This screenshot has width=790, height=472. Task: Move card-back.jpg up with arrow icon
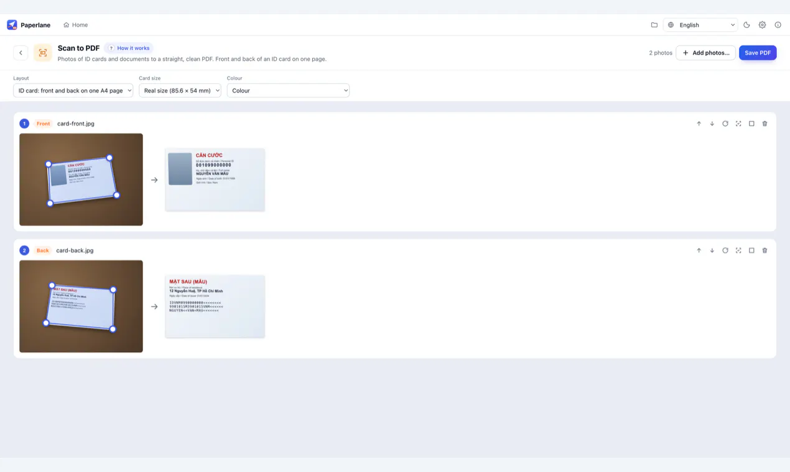click(x=699, y=250)
